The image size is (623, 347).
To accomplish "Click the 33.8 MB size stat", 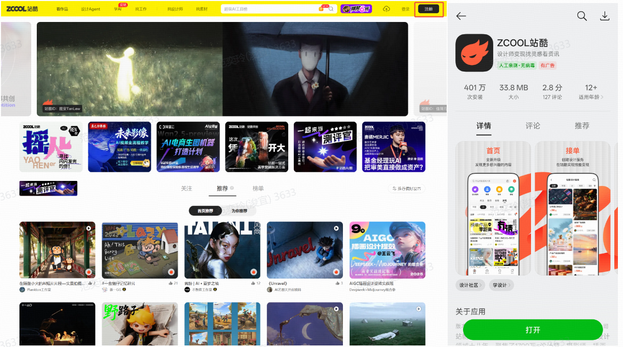I will tap(514, 92).
